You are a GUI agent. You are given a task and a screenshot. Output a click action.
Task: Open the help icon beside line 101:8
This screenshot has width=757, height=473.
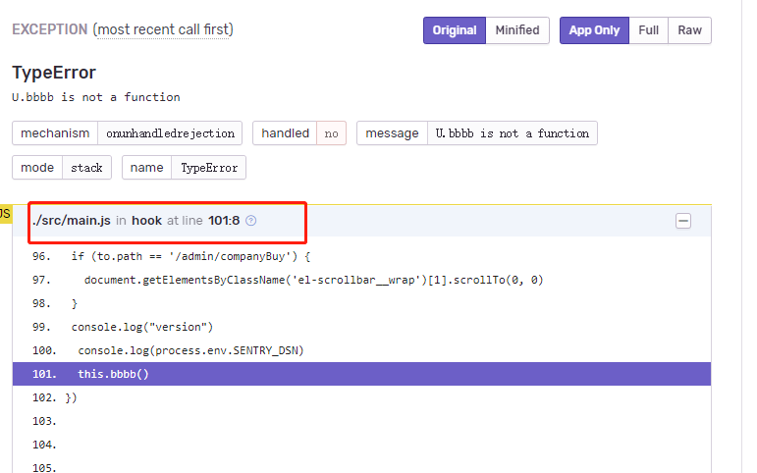(x=251, y=221)
